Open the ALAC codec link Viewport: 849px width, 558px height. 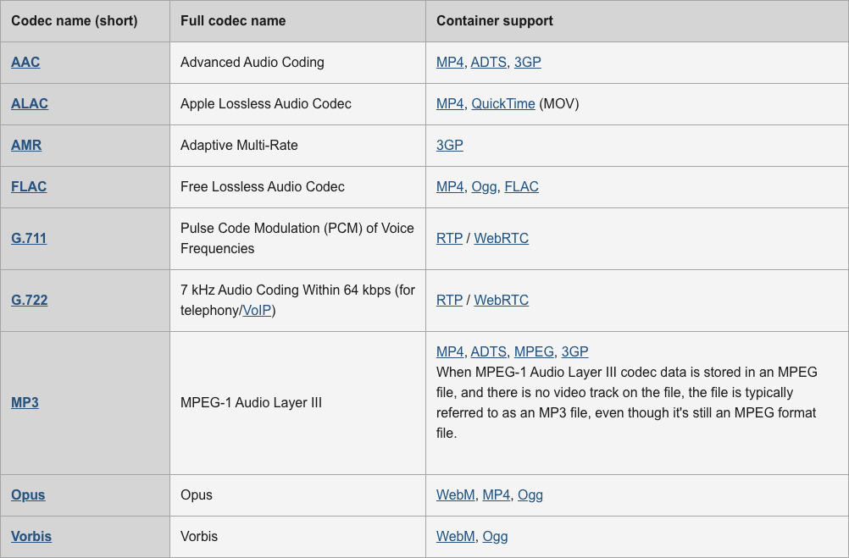(x=30, y=104)
